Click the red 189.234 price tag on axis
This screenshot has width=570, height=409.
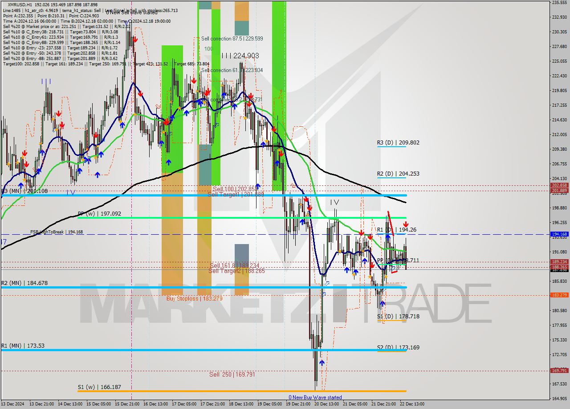coord(559,262)
